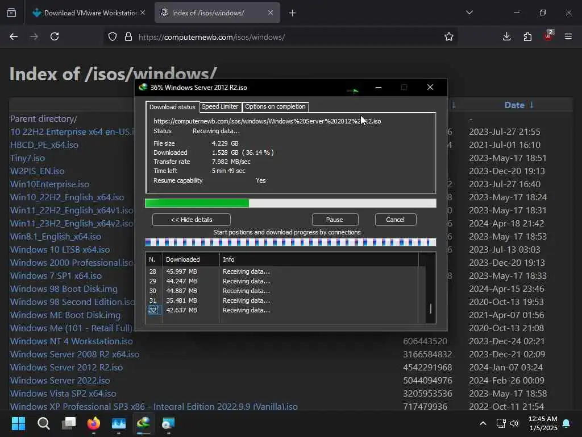Open the Windows Start menu
This screenshot has height=437, width=582.
click(18, 423)
